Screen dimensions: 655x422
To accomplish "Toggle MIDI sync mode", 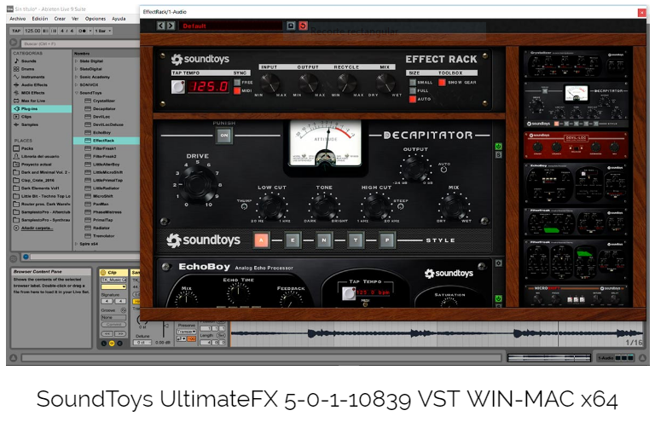I will point(237,90).
